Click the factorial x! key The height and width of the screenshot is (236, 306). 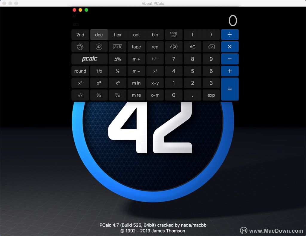click(x=155, y=71)
